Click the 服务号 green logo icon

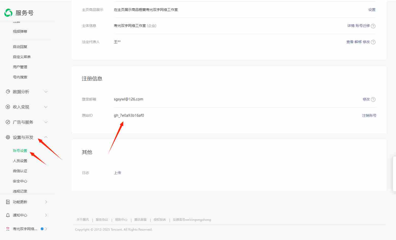click(8, 12)
